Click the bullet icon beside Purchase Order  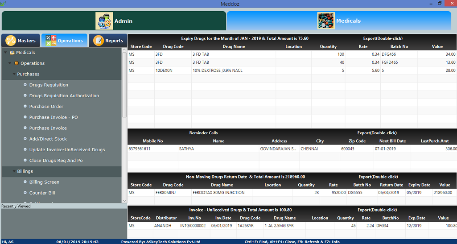pyautogui.click(x=25, y=106)
